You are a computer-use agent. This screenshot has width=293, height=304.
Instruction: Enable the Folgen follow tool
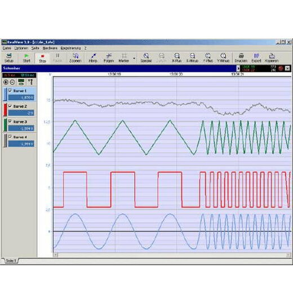tap(109, 58)
